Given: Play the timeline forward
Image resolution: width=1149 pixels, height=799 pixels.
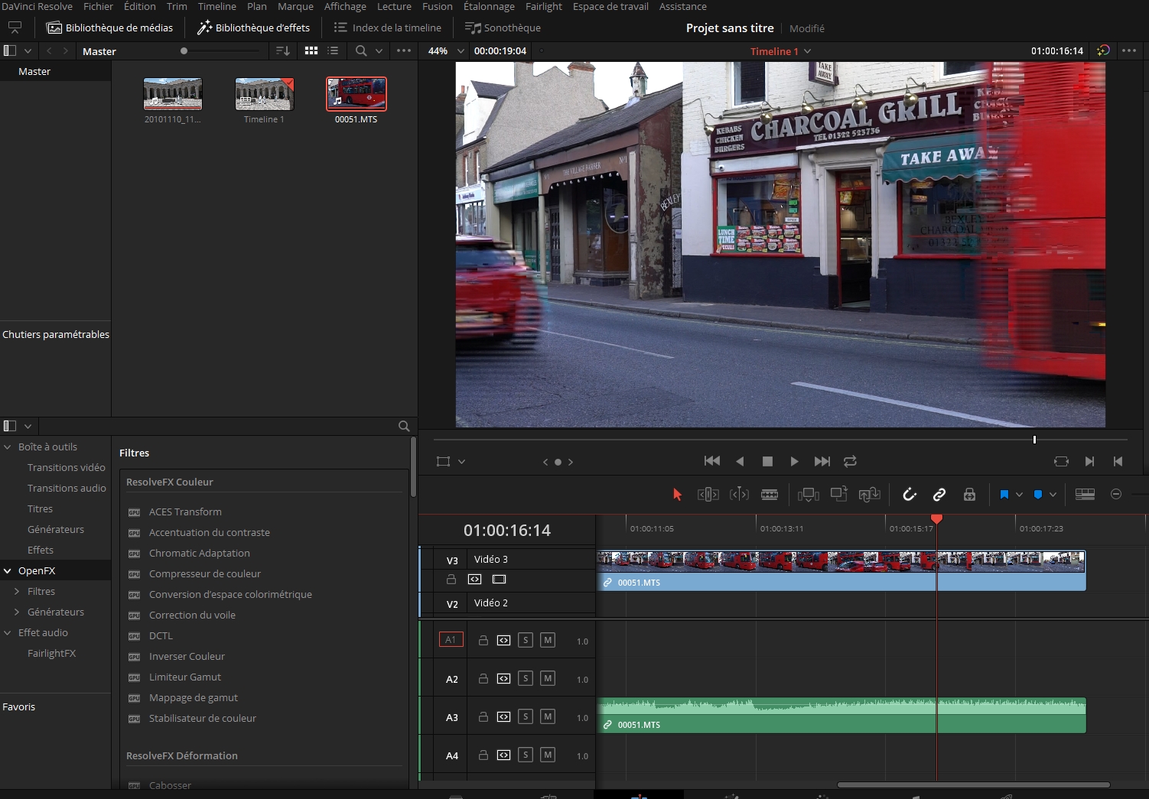Looking at the screenshot, I should (x=794, y=461).
